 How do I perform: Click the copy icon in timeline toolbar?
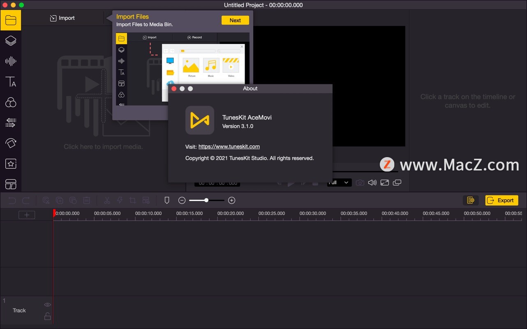click(x=60, y=201)
